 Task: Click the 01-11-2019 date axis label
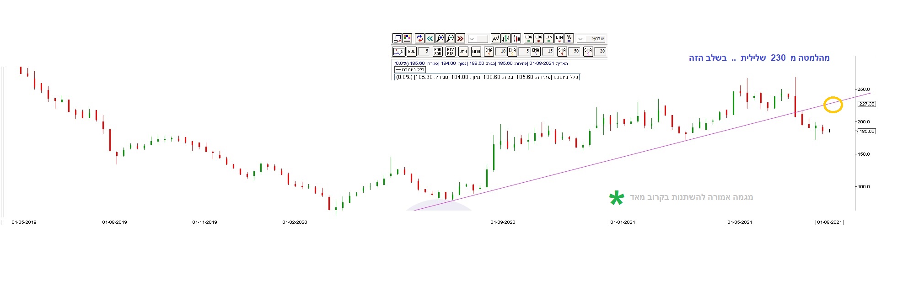click(x=204, y=222)
